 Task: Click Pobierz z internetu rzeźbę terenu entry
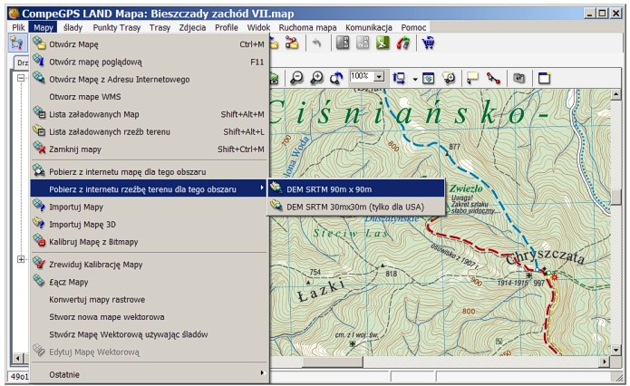[149, 189]
